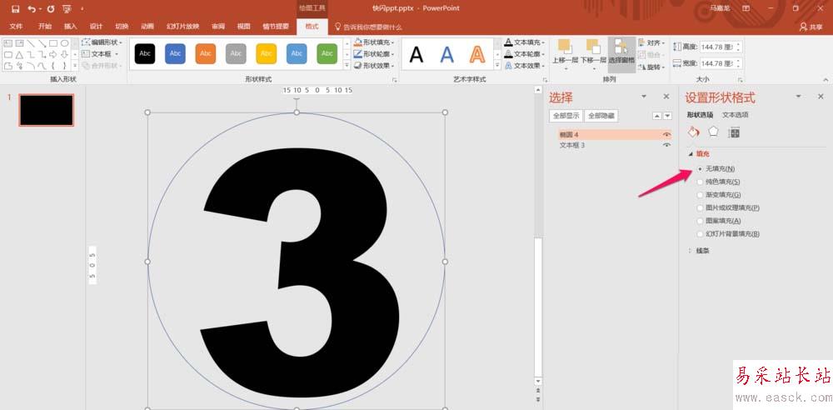Open Effects pentagon icon in format pane
Screen dimensions: 833x410
[714, 132]
